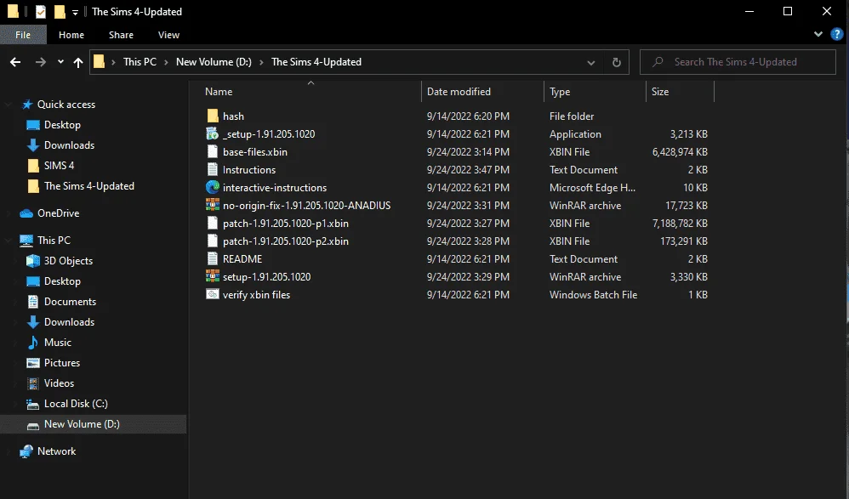Sort files by the Size column header

point(660,92)
